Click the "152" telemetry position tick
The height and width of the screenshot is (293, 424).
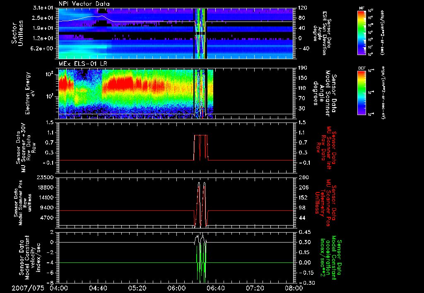303,197
